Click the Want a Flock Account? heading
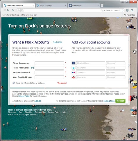Screen dimensions: 138x141 click(31, 42)
